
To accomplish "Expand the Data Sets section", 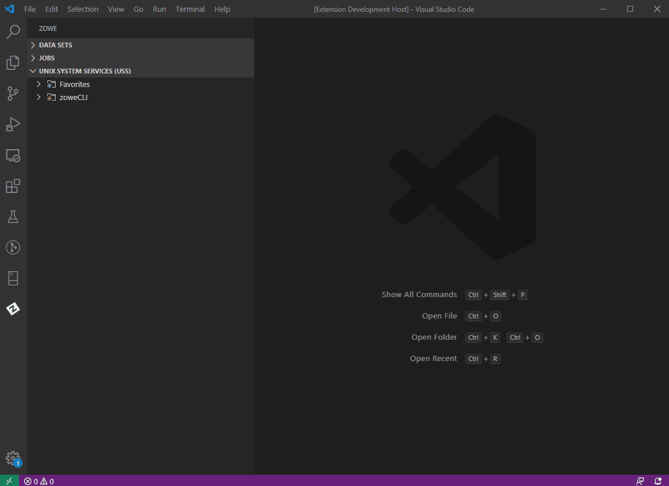I will tap(33, 45).
